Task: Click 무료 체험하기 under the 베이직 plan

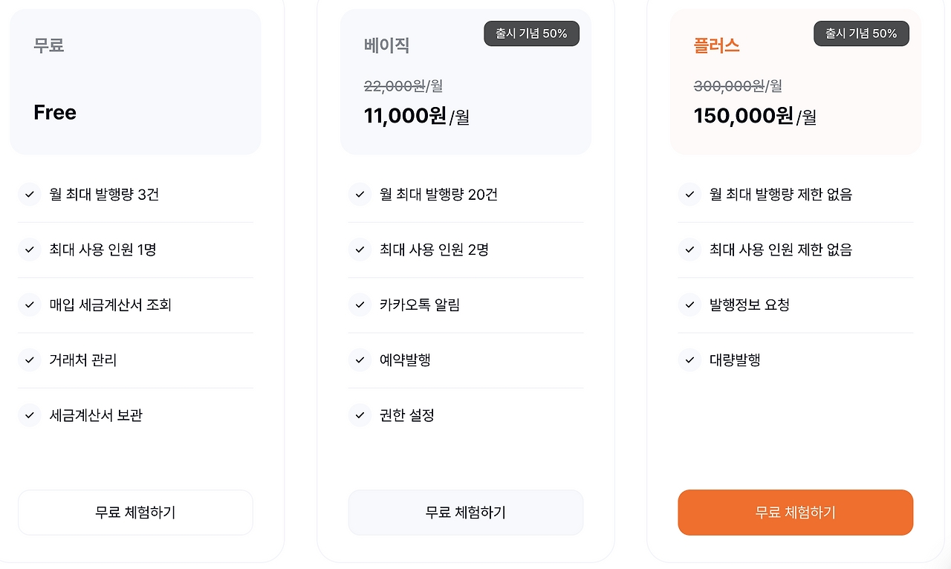Action: (465, 513)
